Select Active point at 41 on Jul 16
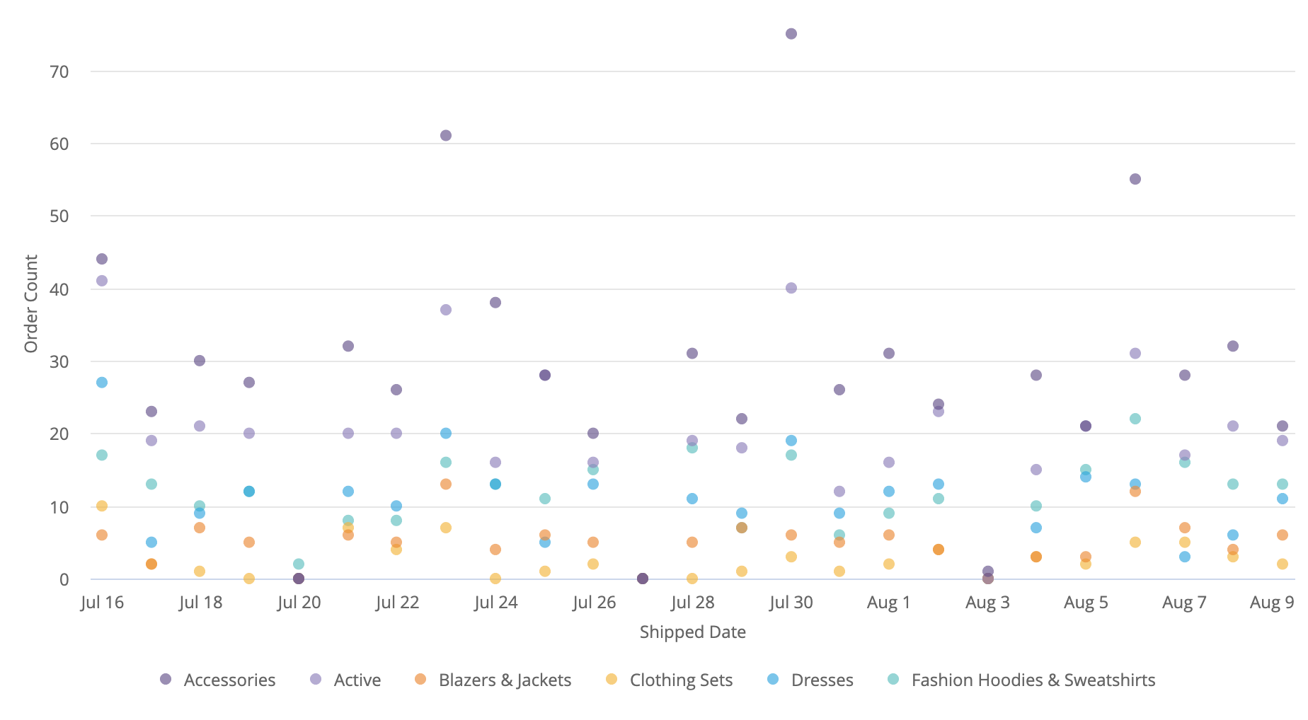The image size is (1308, 720). (x=102, y=281)
